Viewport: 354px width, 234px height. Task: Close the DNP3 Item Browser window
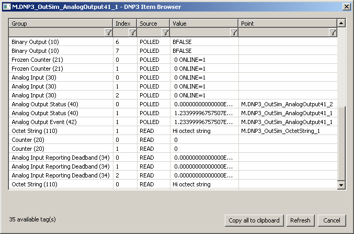tap(346, 6)
